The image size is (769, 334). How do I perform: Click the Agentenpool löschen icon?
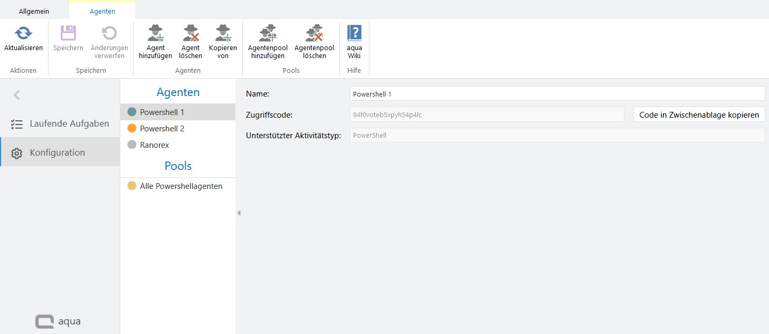[314, 34]
